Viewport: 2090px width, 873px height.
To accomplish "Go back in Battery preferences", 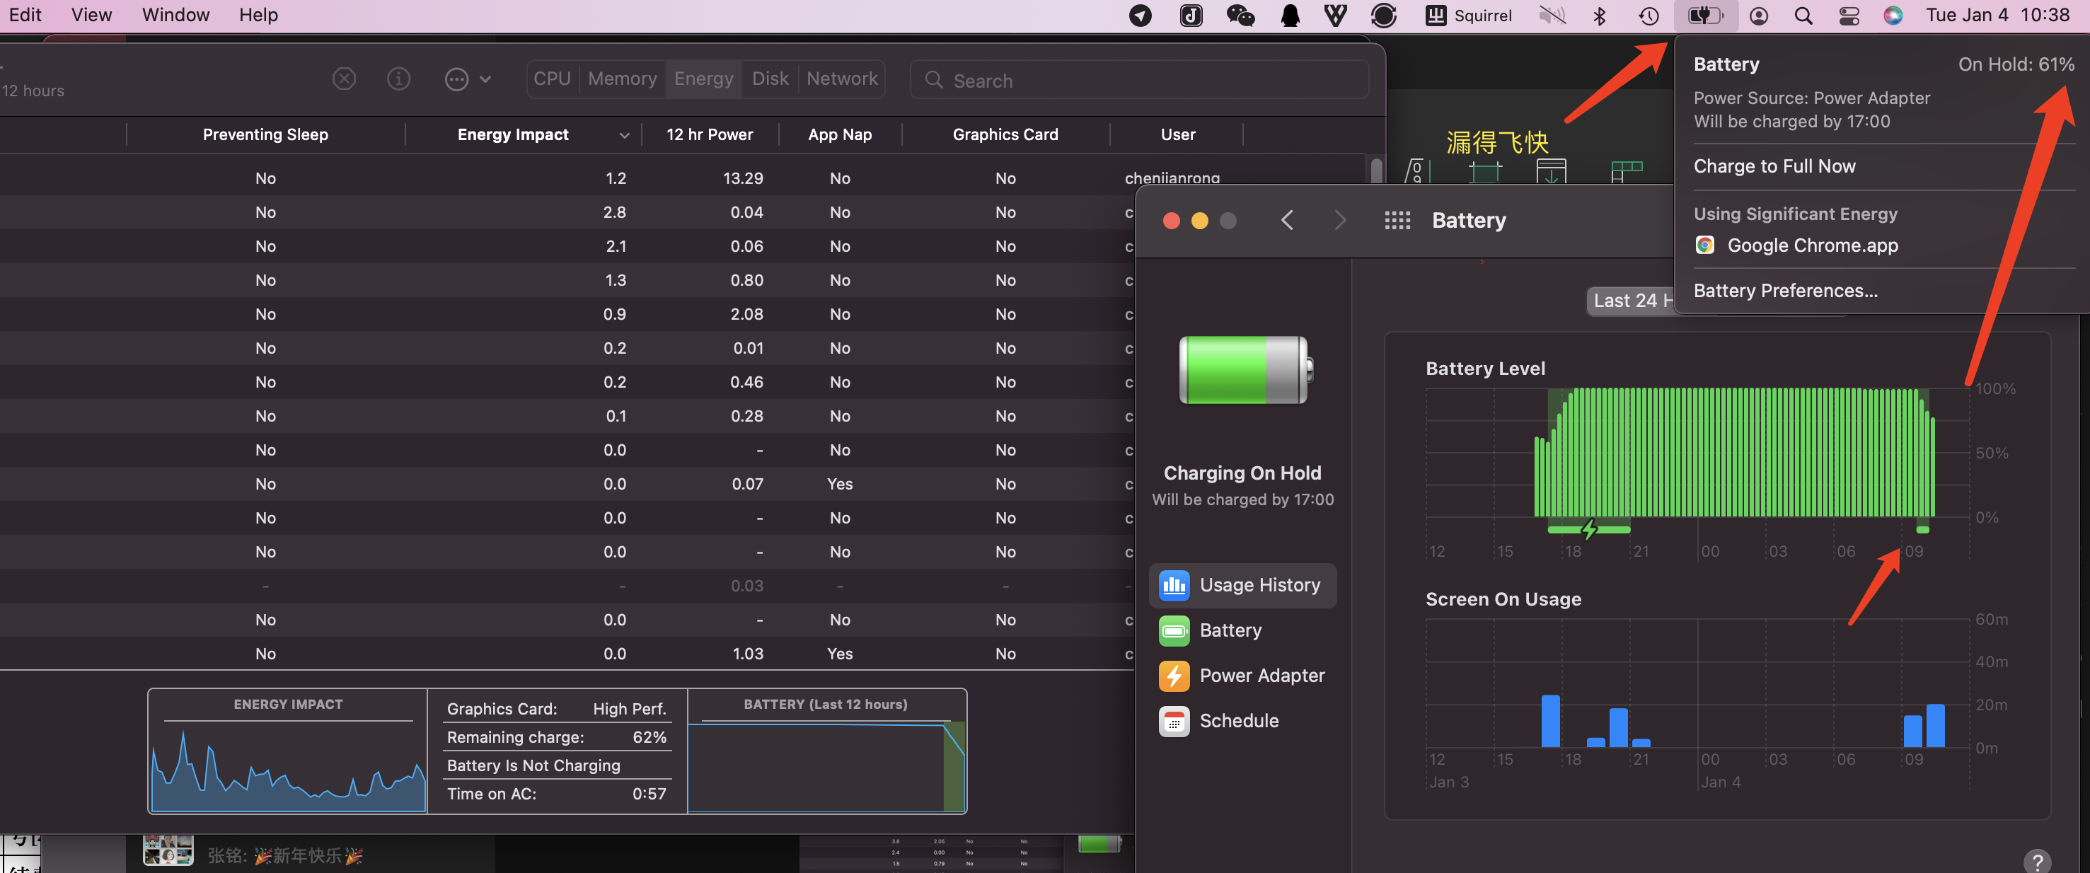I will (1287, 221).
